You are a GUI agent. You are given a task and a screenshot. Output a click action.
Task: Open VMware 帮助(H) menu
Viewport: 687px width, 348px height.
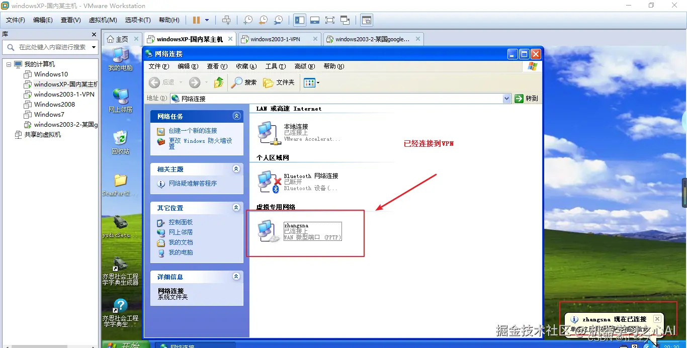click(x=169, y=20)
